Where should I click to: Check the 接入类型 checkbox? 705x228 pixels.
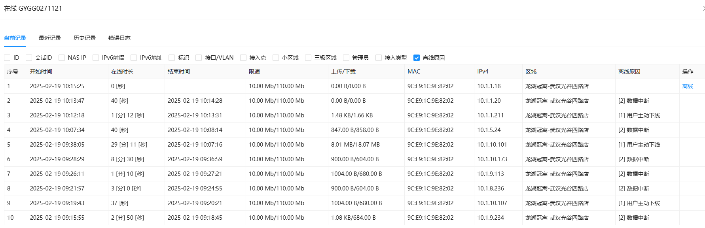379,58
